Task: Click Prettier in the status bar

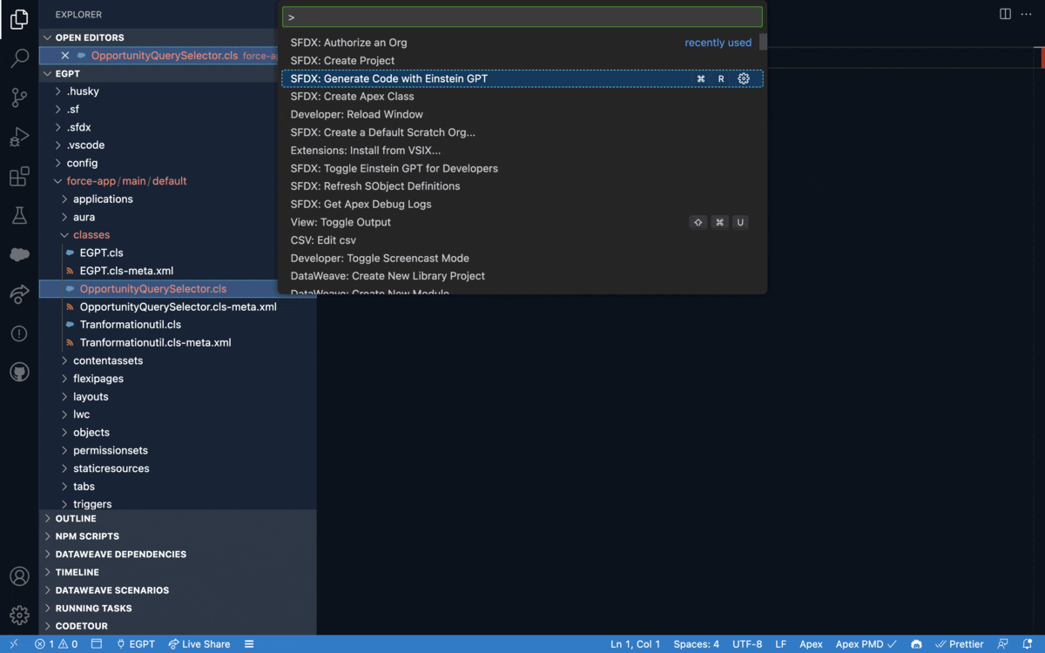Action: 959,644
